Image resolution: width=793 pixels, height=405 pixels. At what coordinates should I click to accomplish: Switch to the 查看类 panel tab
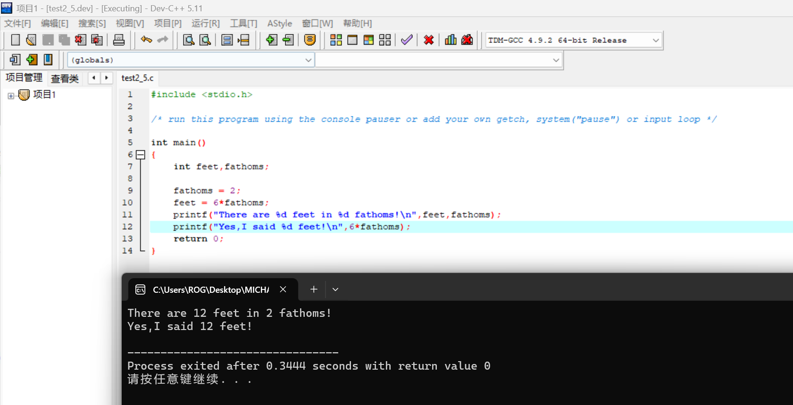pyautogui.click(x=65, y=79)
